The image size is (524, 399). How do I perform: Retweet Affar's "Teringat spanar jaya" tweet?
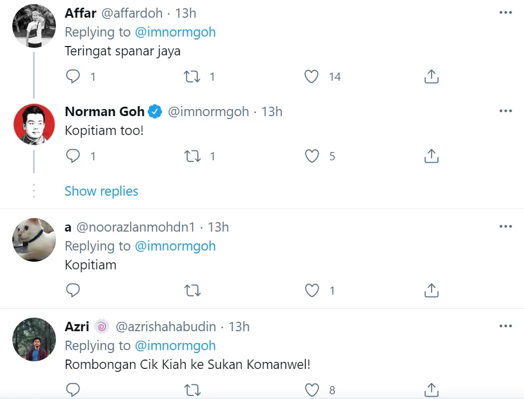[x=192, y=77]
